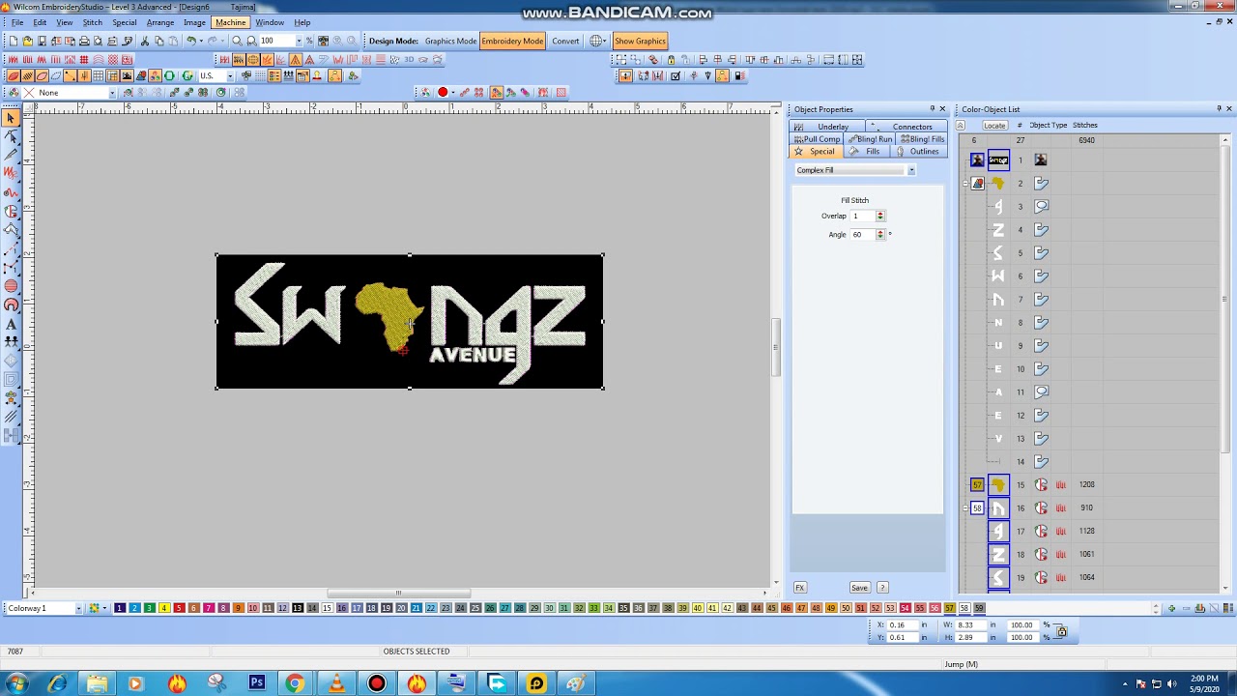This screenshot has height=696, width=1237.
Task: Select object row 15 Africa thumbnail
Action: (998, 484)
